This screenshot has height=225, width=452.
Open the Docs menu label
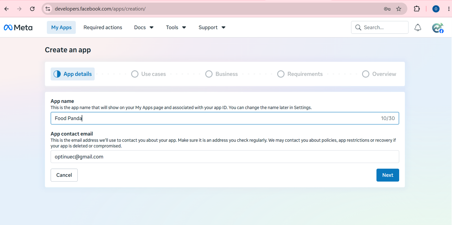[x=140, y=27]
